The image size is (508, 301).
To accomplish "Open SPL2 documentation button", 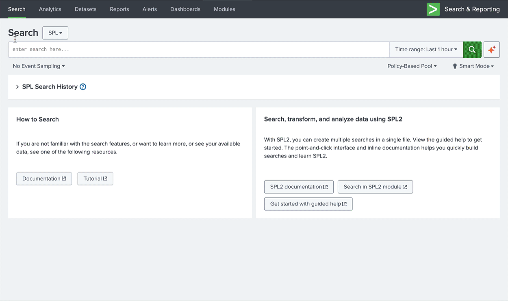I will click(299, 187).
